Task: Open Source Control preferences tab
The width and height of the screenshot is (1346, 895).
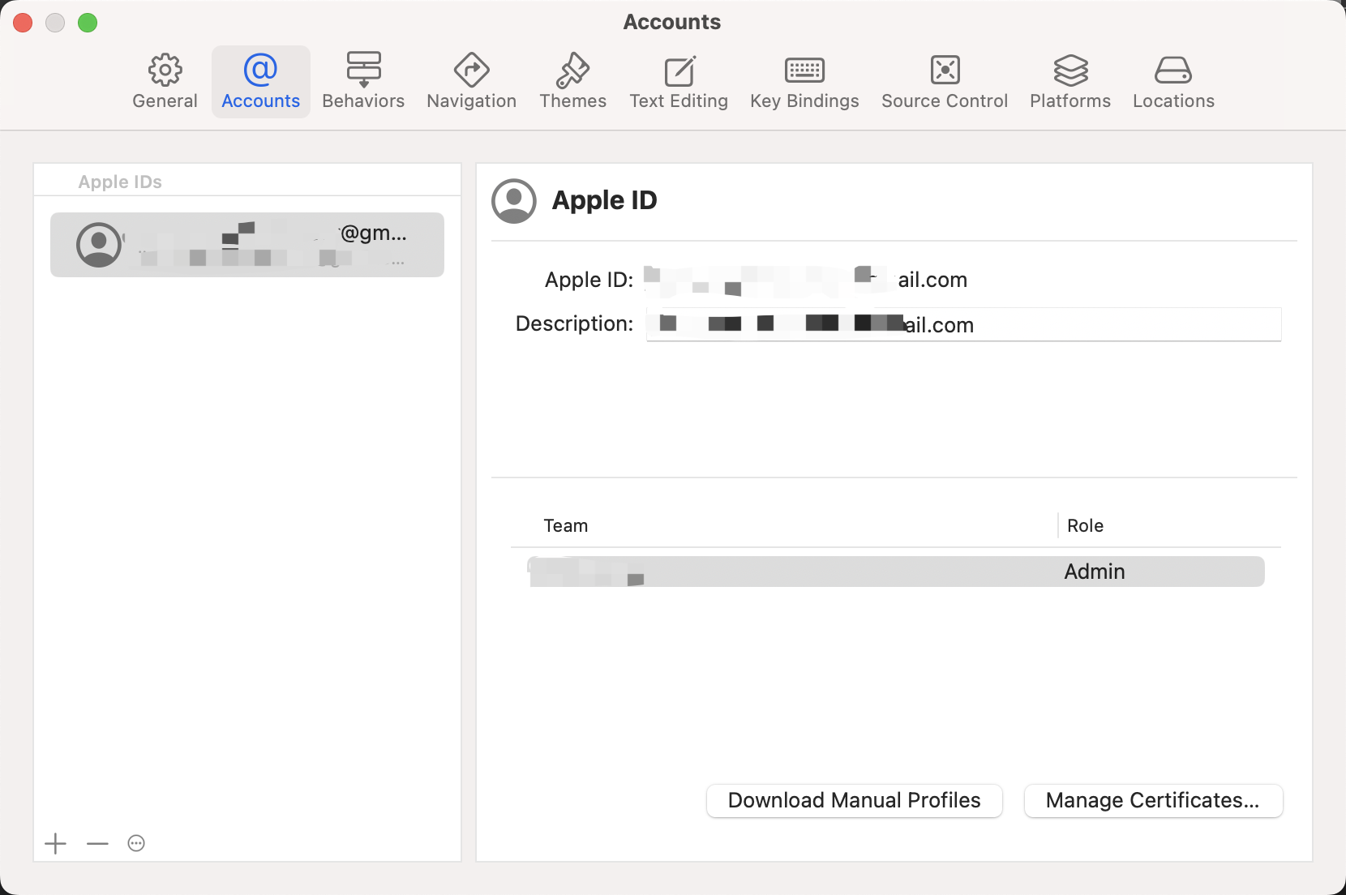Action: 945,82
